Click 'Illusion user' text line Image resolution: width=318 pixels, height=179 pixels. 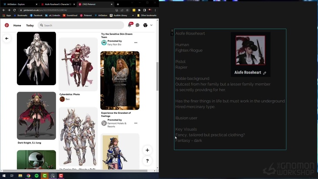pyautogui.click(x=186, y=118)
